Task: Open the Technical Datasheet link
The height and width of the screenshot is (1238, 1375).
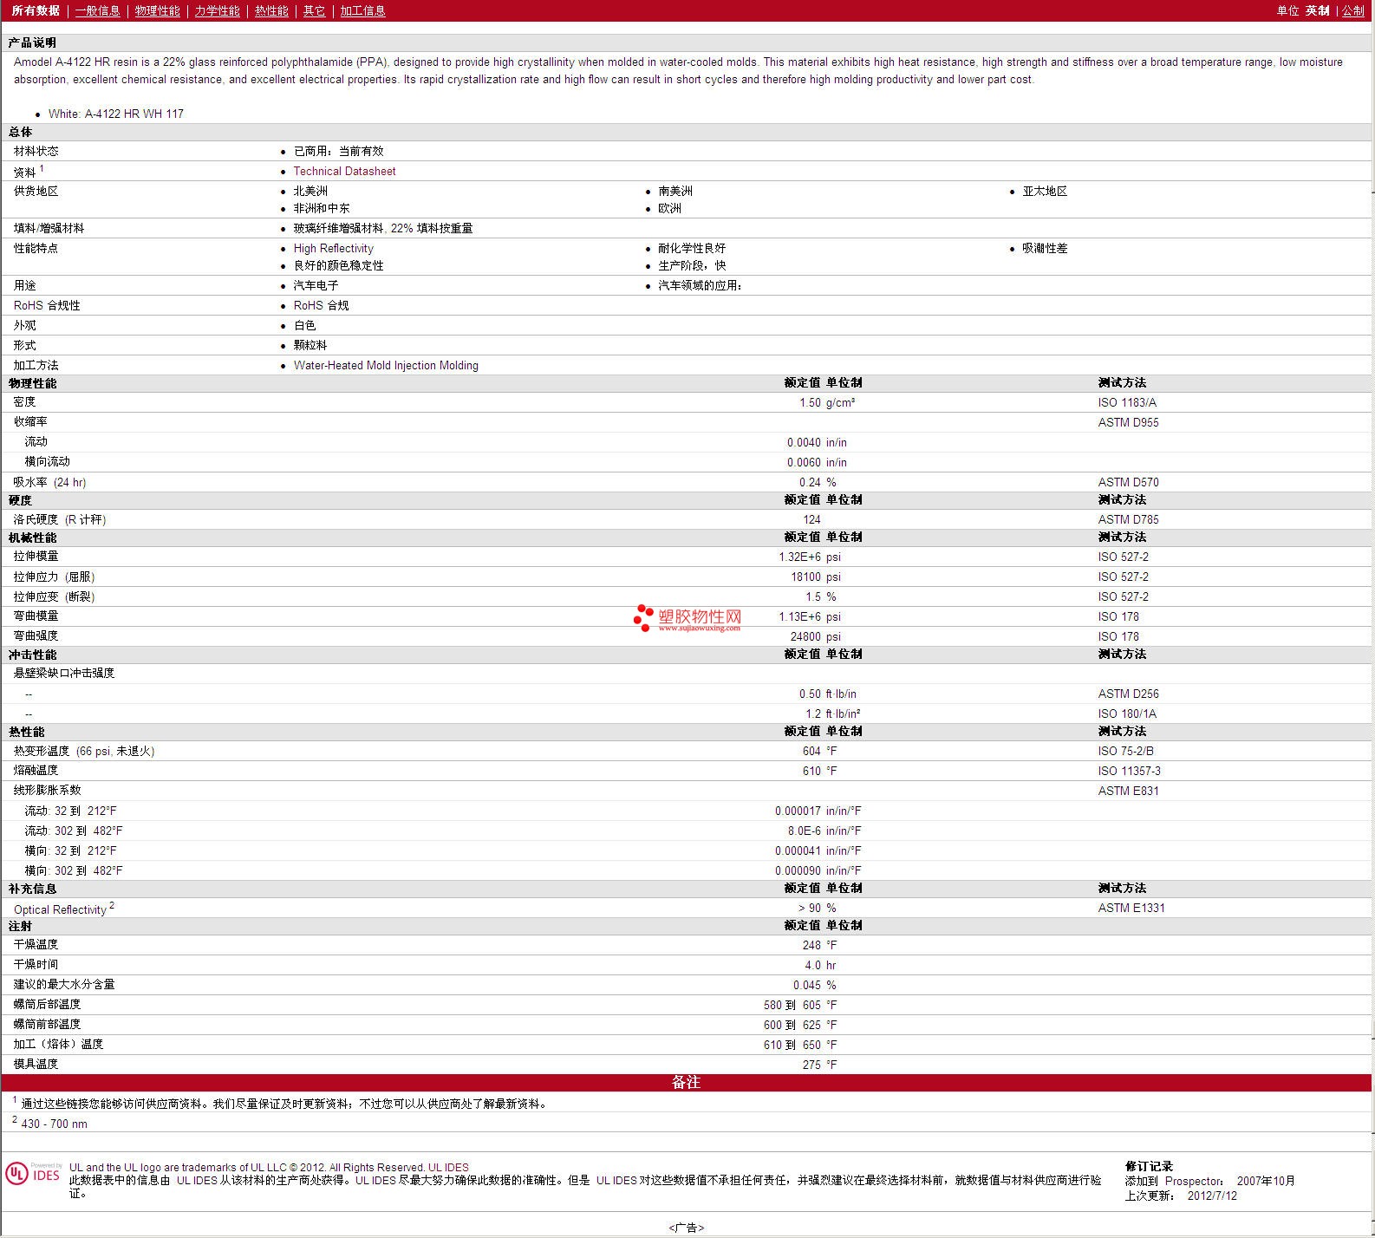Action: pyautogui.click(x=344, y=172)
